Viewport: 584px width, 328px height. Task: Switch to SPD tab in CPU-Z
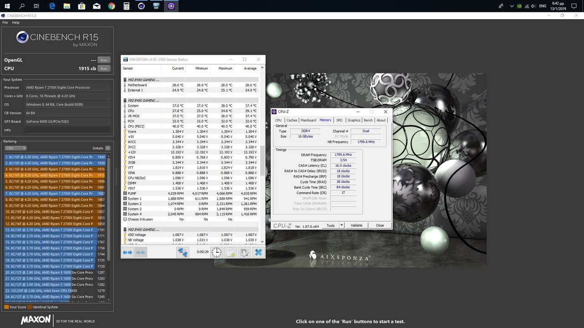[339, 120]
